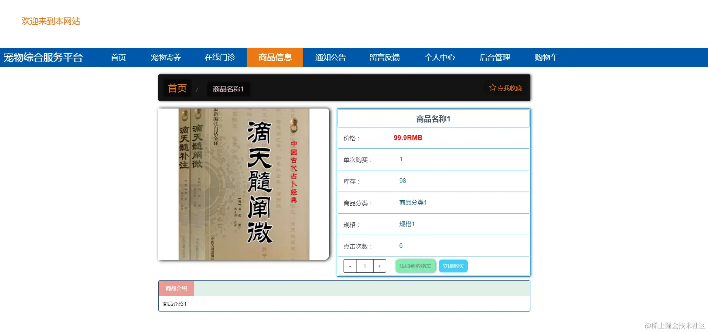
Task: Open 在线门诊 in the nav bar
Action: [220, 57]
